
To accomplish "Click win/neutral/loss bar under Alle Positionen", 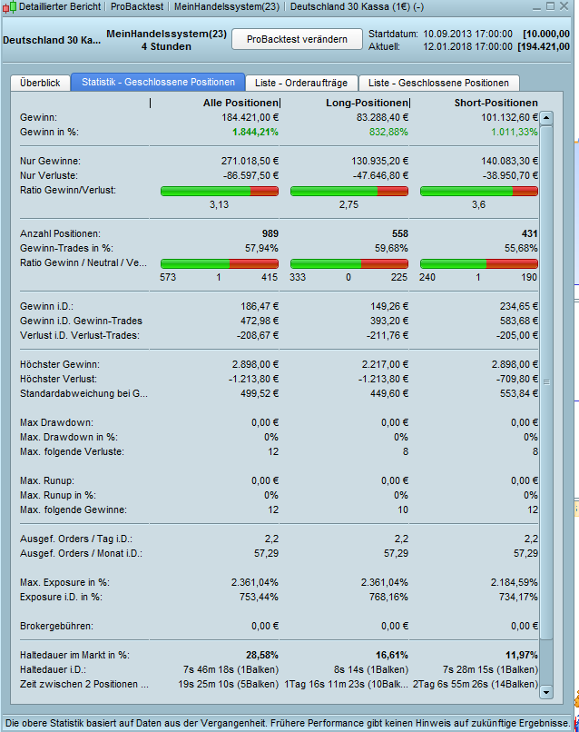I will click(x=220, y=263).
